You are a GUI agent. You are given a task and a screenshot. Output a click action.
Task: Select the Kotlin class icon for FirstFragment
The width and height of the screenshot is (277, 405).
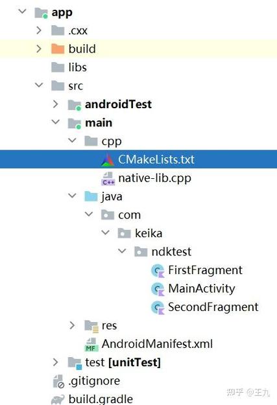click(158, 271)
